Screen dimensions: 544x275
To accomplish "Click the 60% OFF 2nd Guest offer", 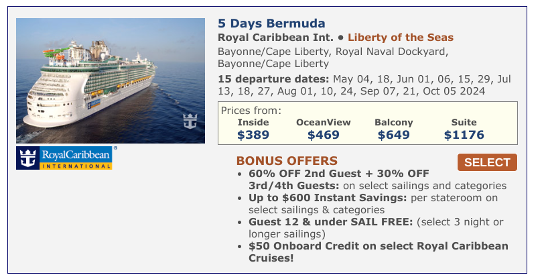I will point(377,180).
